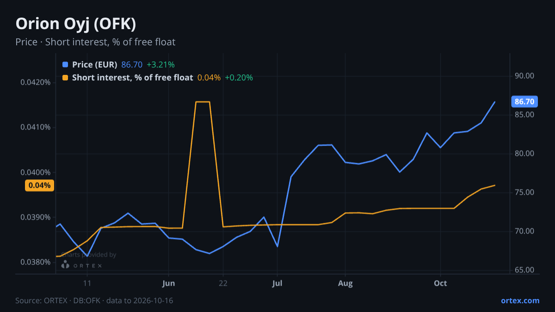
Task: Click the 65.00 right axis label
Action: click(x=524, y=270)
